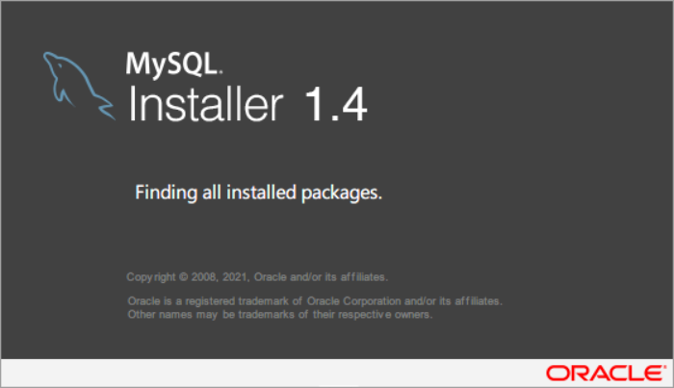
Task: Click 'Finding all installed packages.' status text
Action: click(x=258, y=193)
